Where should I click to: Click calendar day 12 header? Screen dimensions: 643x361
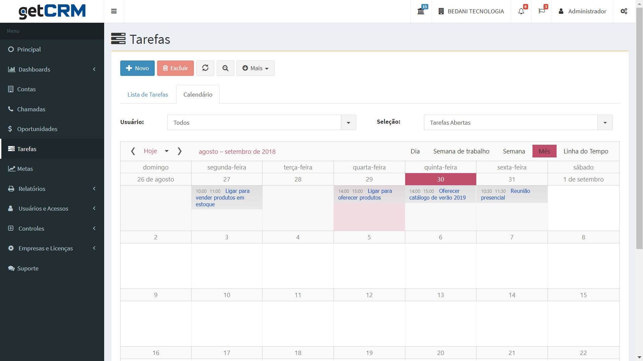click(369, 295)
